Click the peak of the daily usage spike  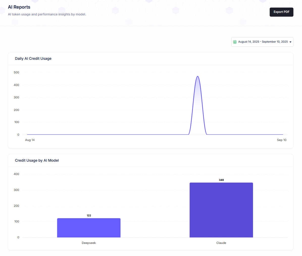[x=198, y=76]
